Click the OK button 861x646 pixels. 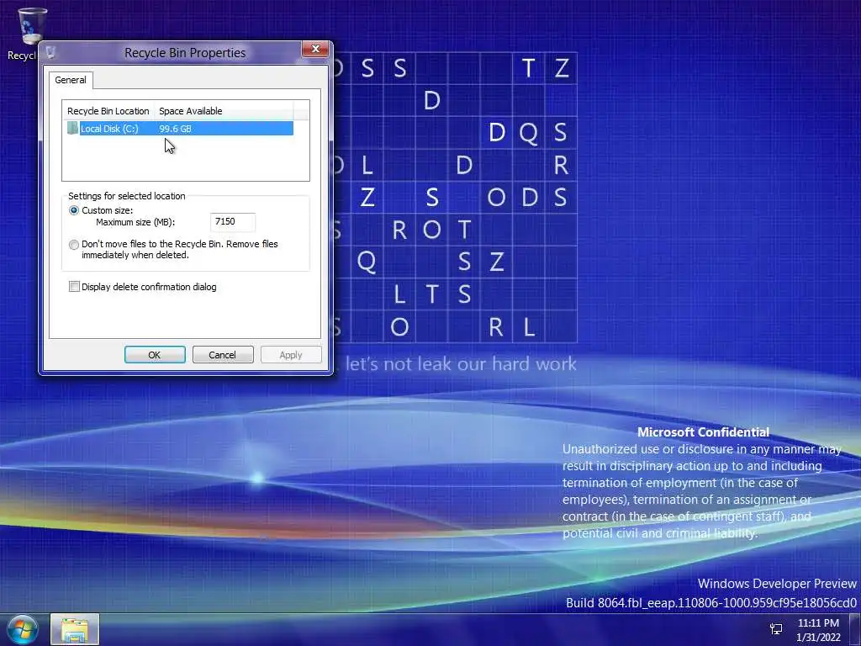click(x=155, y=355)
